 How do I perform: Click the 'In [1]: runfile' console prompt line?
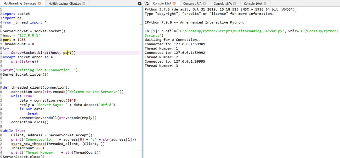[241, 33]
